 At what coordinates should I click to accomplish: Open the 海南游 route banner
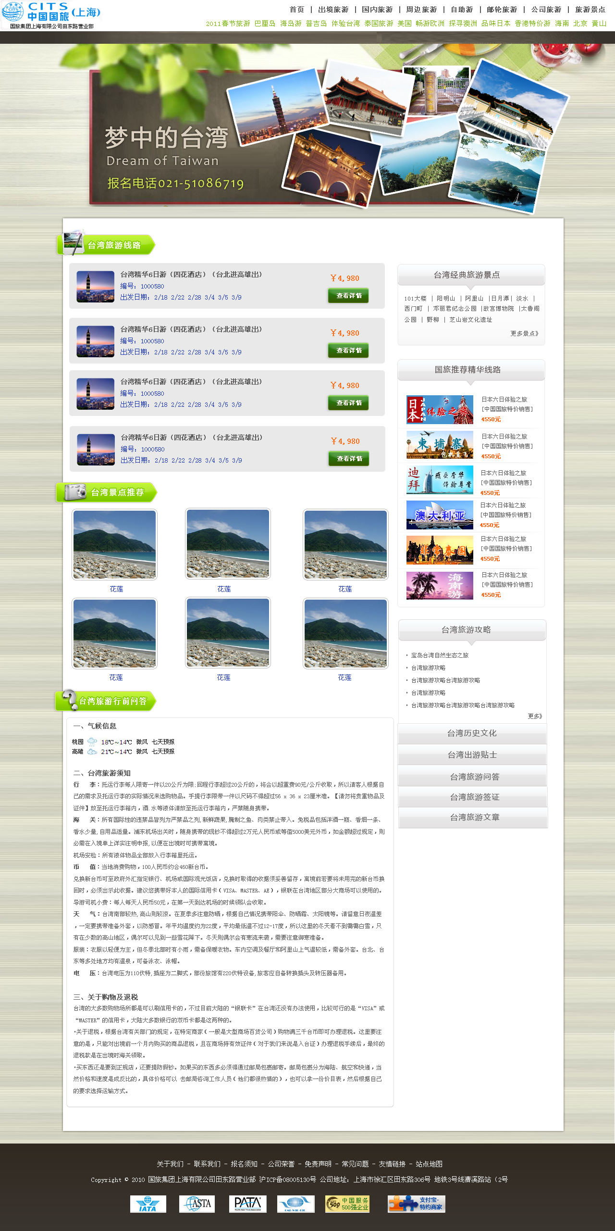coord(440,586)
